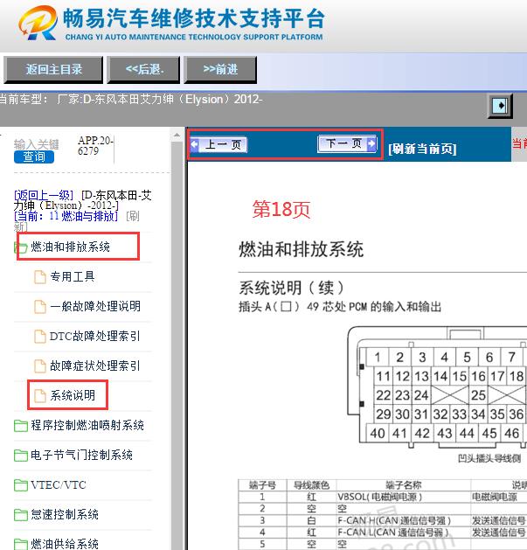Click the page icon beside 一般故障处理说明
This screenshot has height=550, width=527.
(x=40, y=307)
